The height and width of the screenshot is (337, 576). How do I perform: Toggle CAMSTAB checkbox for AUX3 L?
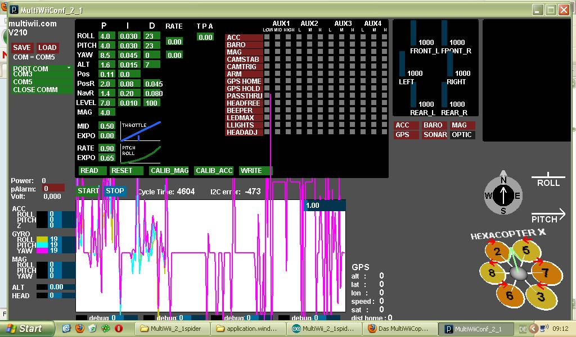coord(331,58)
